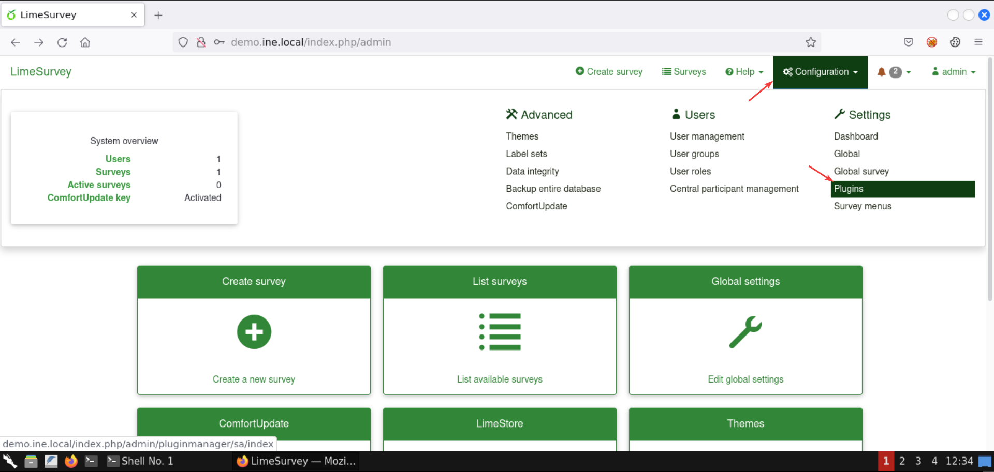Expand the Help dropdown menu

coord(744,72)
